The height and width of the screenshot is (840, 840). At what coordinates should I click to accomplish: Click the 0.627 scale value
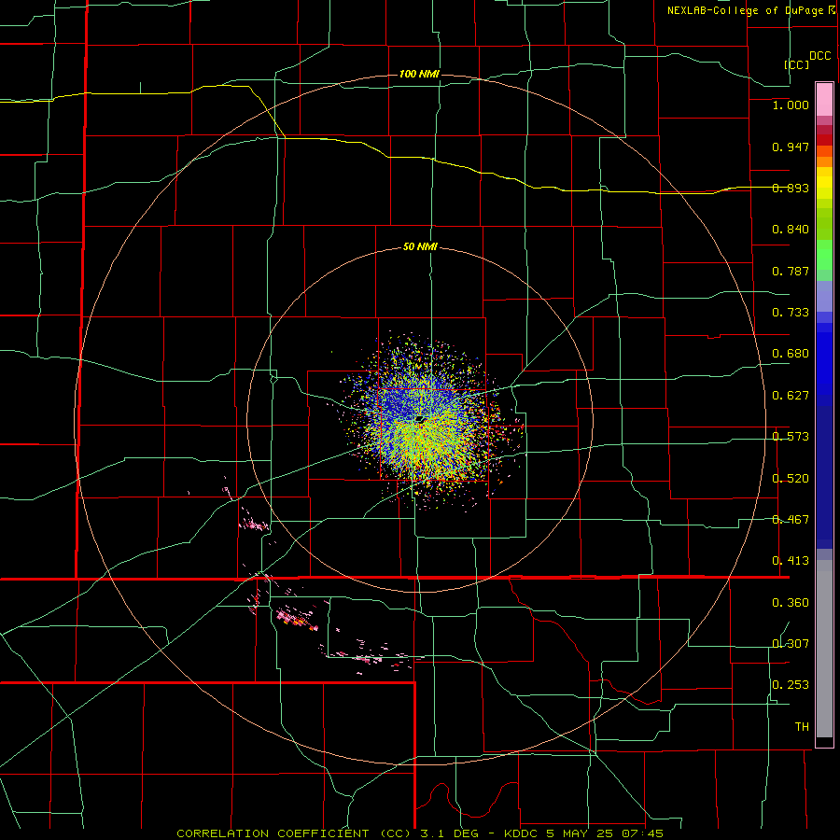(791, 396)
